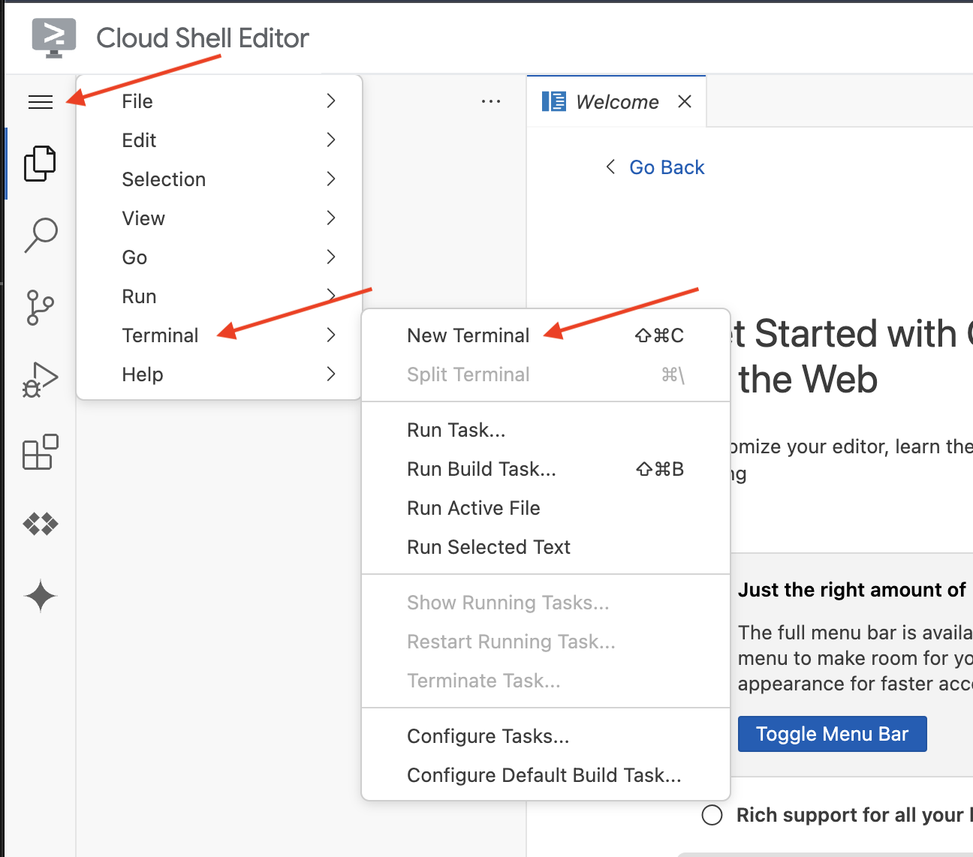973x857 pixels.
Task: Select Run Build Task... menu entry
Action: click(x=481, y=469)
